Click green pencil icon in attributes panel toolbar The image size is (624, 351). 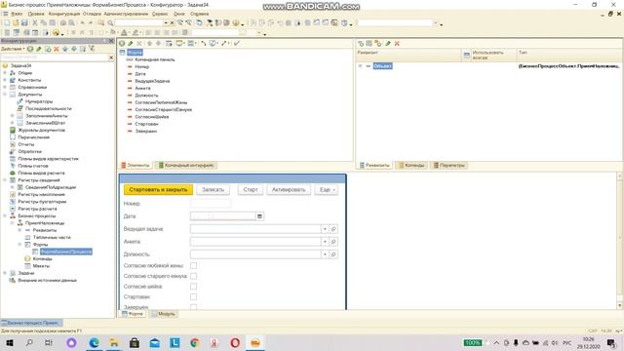(x=388, y=43)
